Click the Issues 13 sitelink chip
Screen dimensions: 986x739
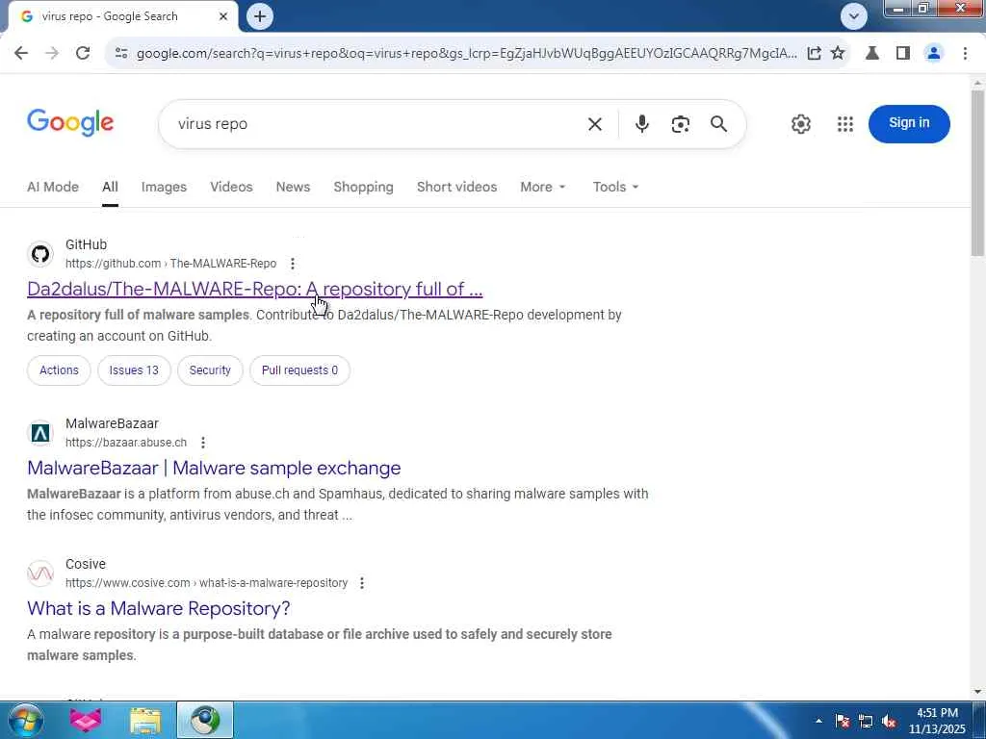coord(134,370)
